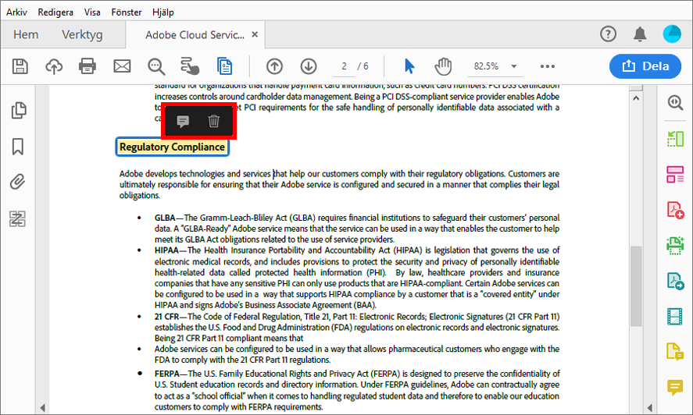The height and width of the screenshot is (415, 693).
Task: Print the document with the printer icon
Action: point(88,66)
